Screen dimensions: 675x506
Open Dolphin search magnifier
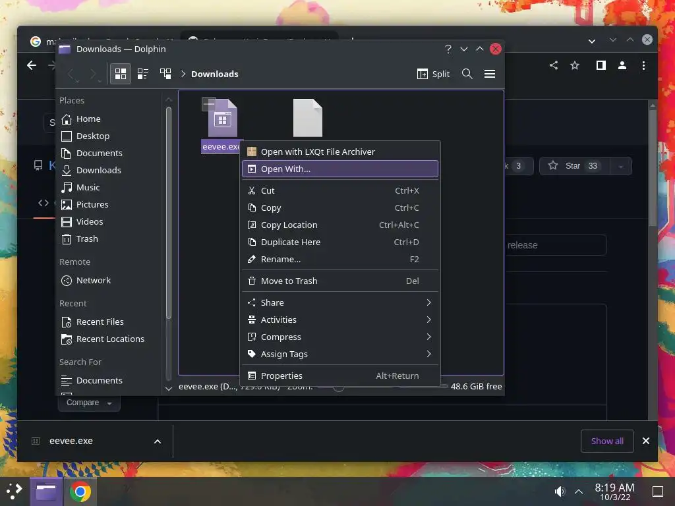click(x=467, y=74)
